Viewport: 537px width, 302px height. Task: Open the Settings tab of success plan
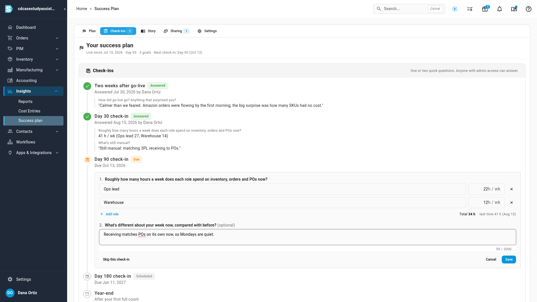[x=207, y=31]
